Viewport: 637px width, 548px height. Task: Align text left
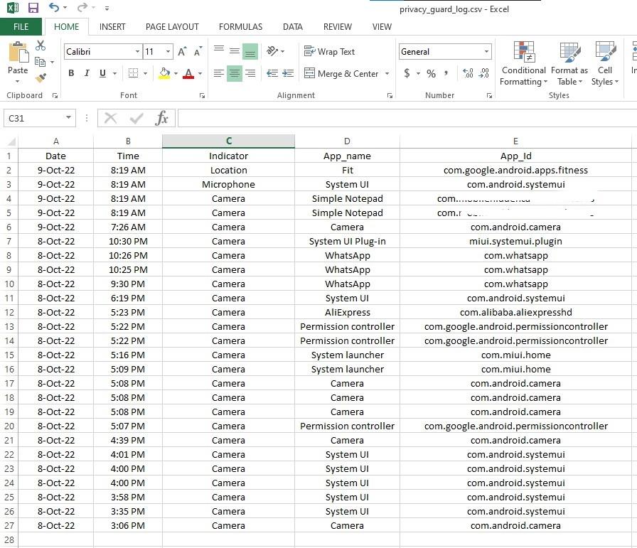[219, 73]
